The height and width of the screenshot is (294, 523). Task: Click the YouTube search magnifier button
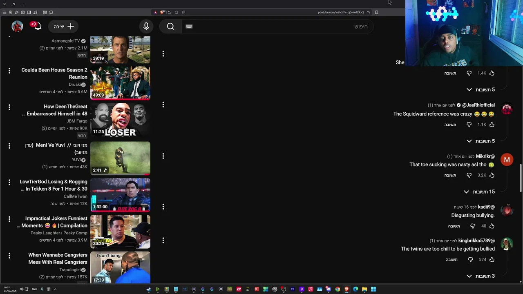[170, 27]
